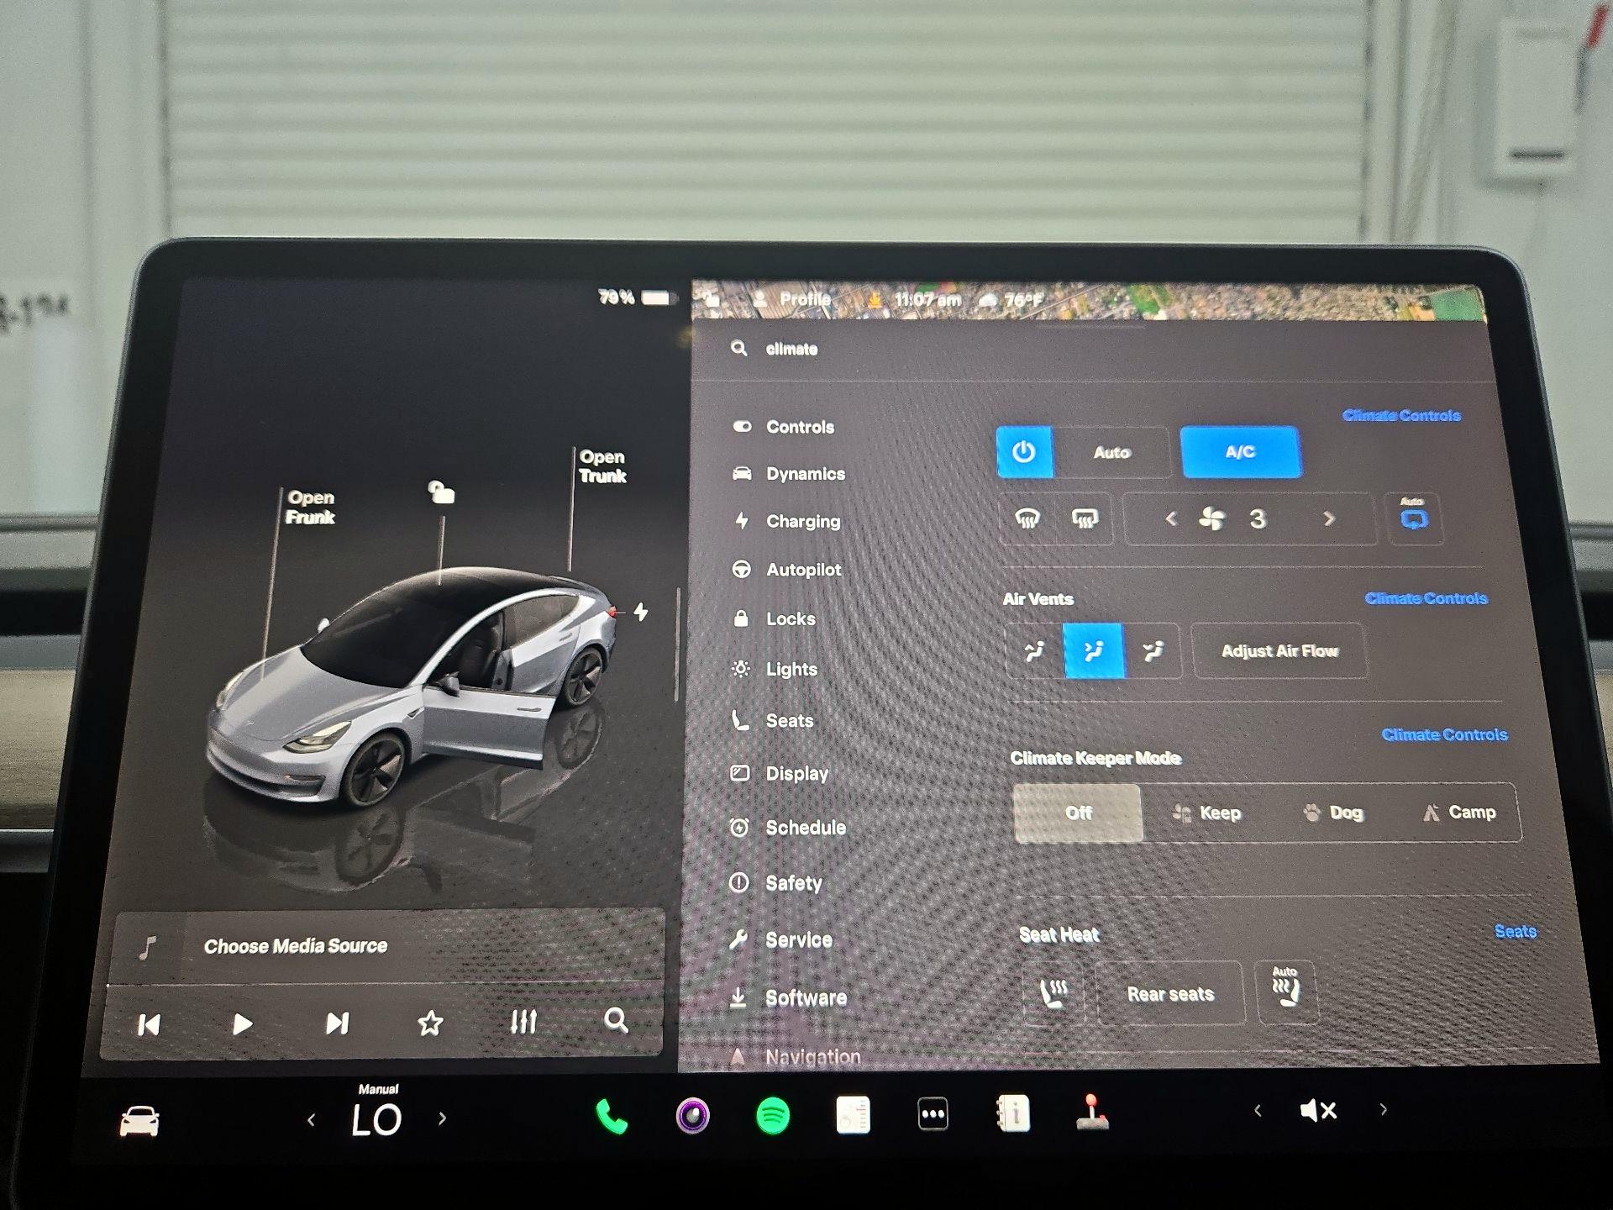Open the Safety menu

[775, 883]
